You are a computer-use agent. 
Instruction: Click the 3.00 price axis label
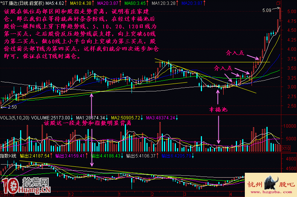[291, 87]
